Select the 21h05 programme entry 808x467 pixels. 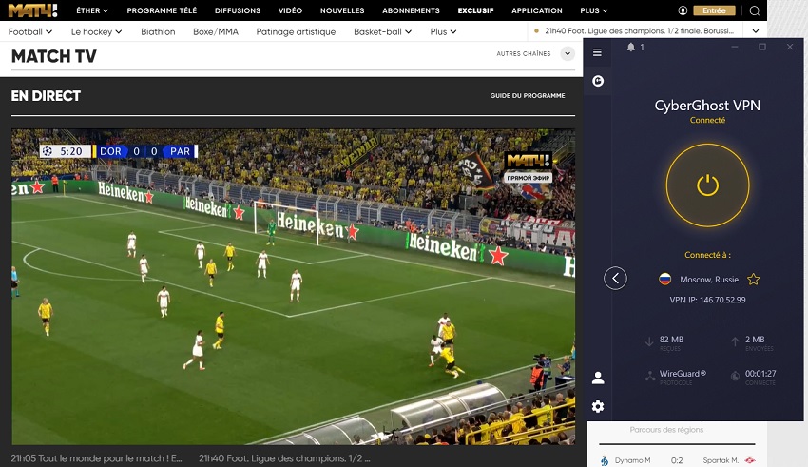96,458
